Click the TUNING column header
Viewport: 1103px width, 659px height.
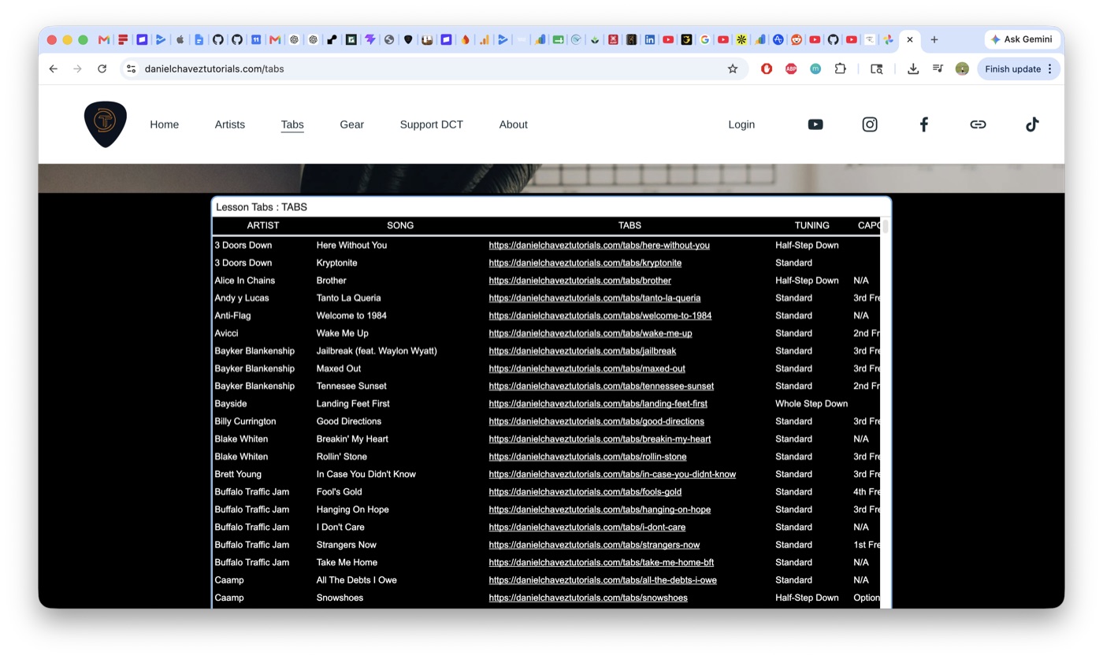point(811,225)
